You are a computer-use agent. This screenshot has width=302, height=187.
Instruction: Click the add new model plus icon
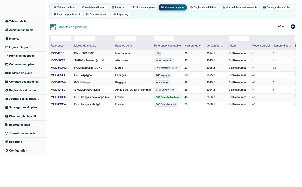293,27
